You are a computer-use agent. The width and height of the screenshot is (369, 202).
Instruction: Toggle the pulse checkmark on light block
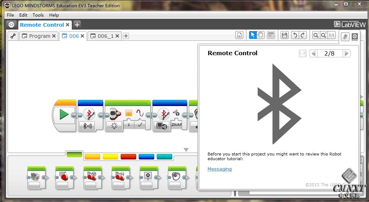point(140,125)
